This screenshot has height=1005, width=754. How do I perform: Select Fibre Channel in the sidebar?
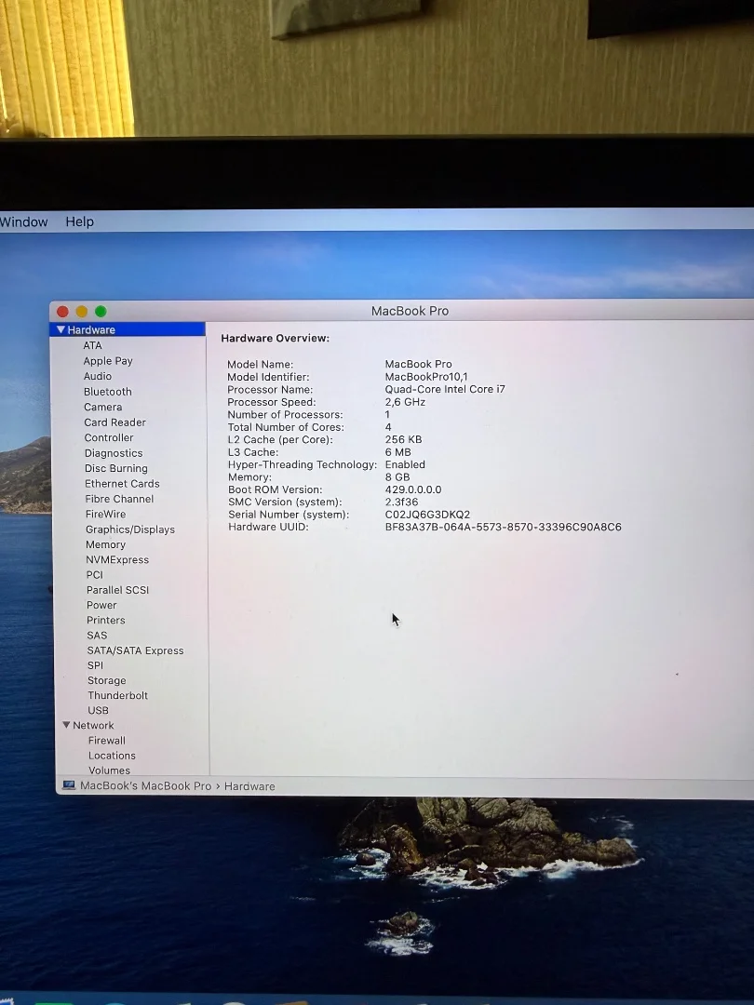(119, 499)
